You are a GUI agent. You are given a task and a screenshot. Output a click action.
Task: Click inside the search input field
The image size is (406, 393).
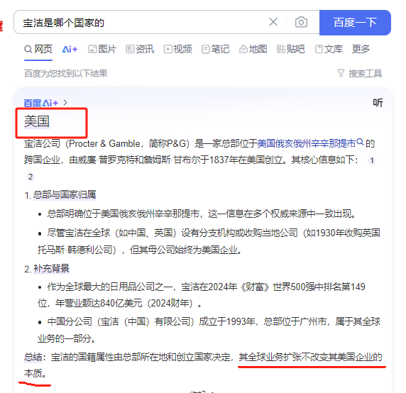click(x=143, y=23)
